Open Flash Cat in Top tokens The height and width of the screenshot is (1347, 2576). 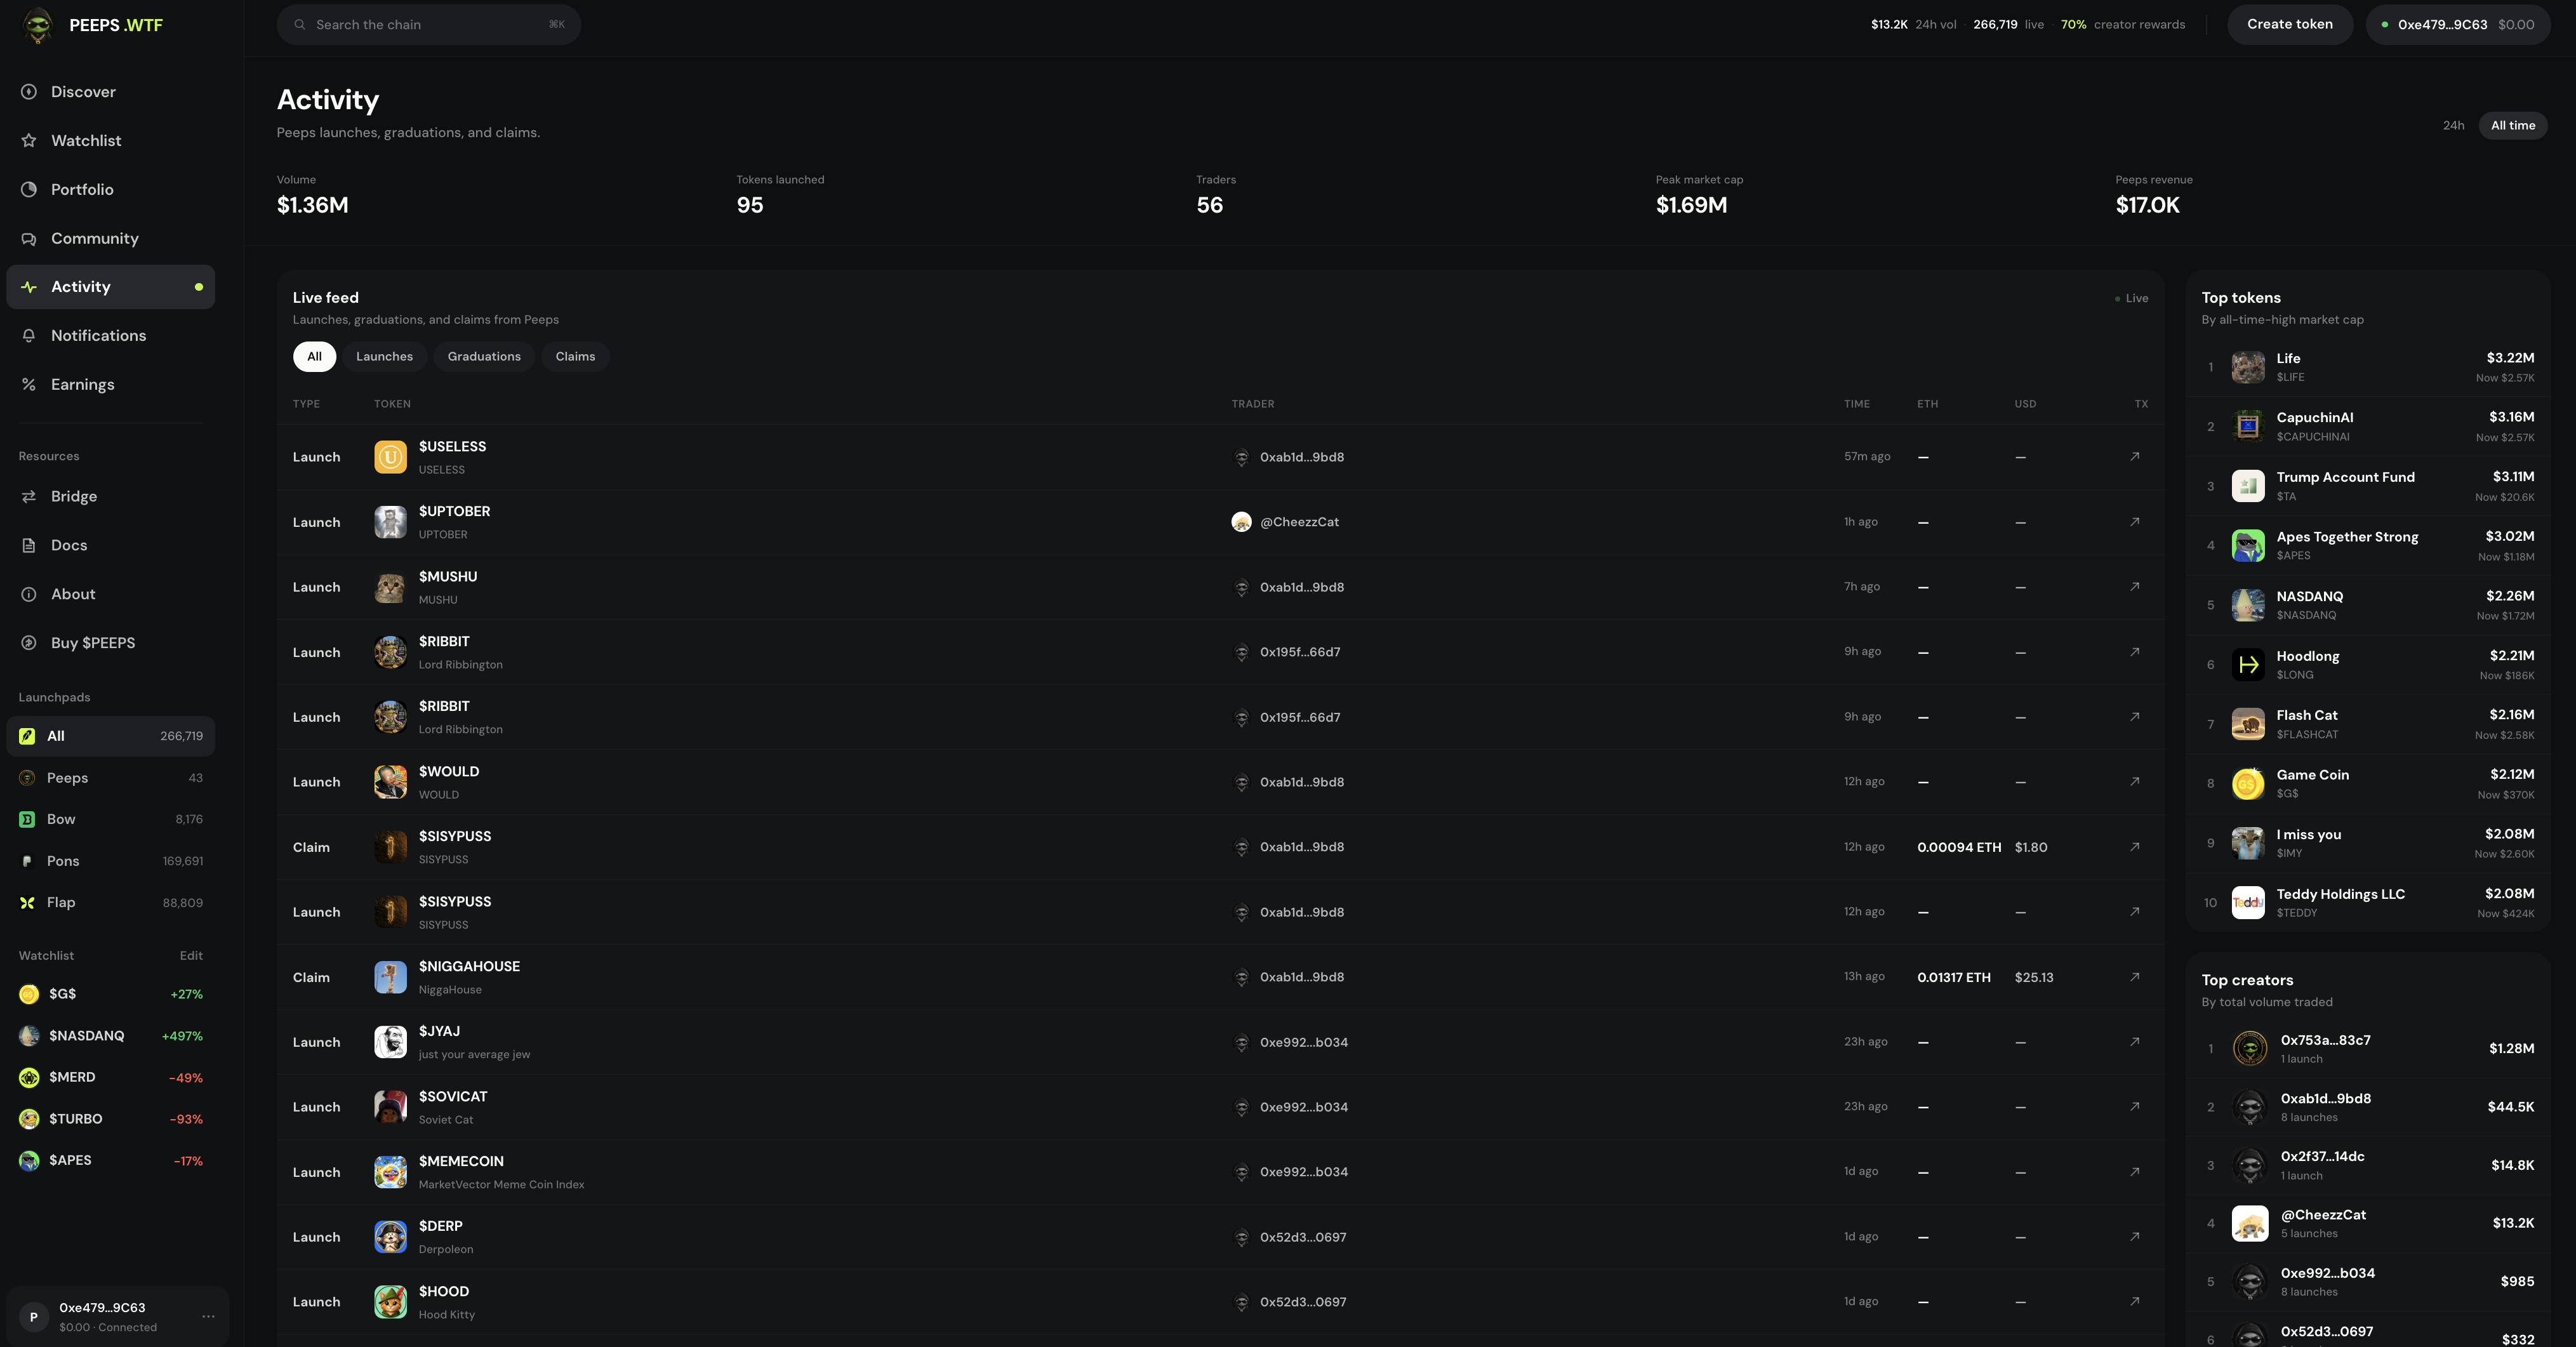(x=2367, y=724)
